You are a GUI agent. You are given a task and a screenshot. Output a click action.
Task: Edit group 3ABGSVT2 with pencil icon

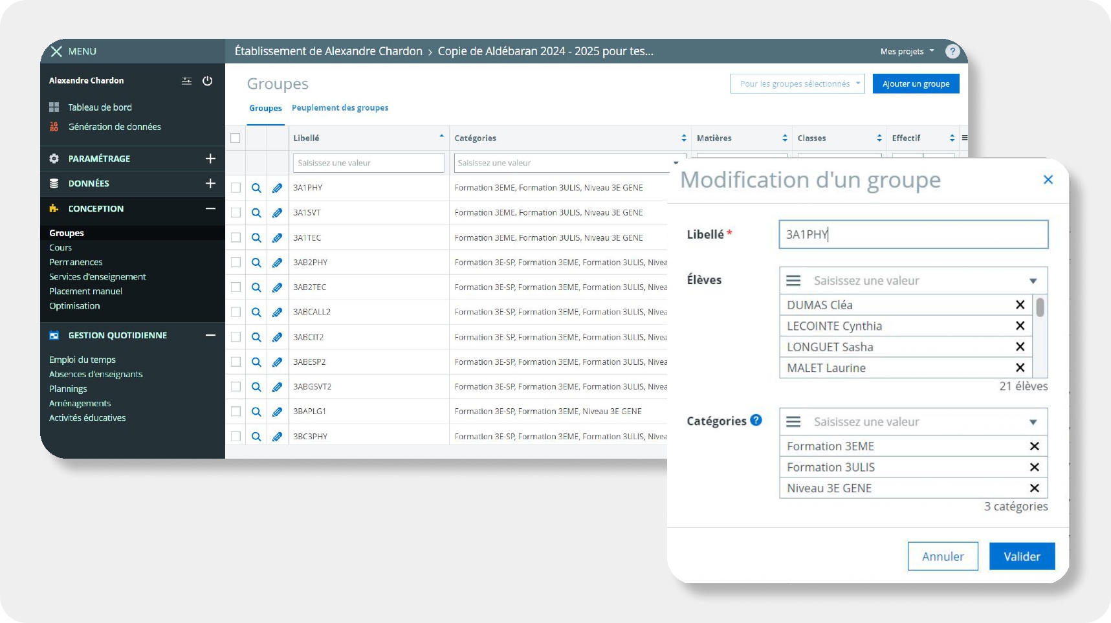tap(277, 387)
